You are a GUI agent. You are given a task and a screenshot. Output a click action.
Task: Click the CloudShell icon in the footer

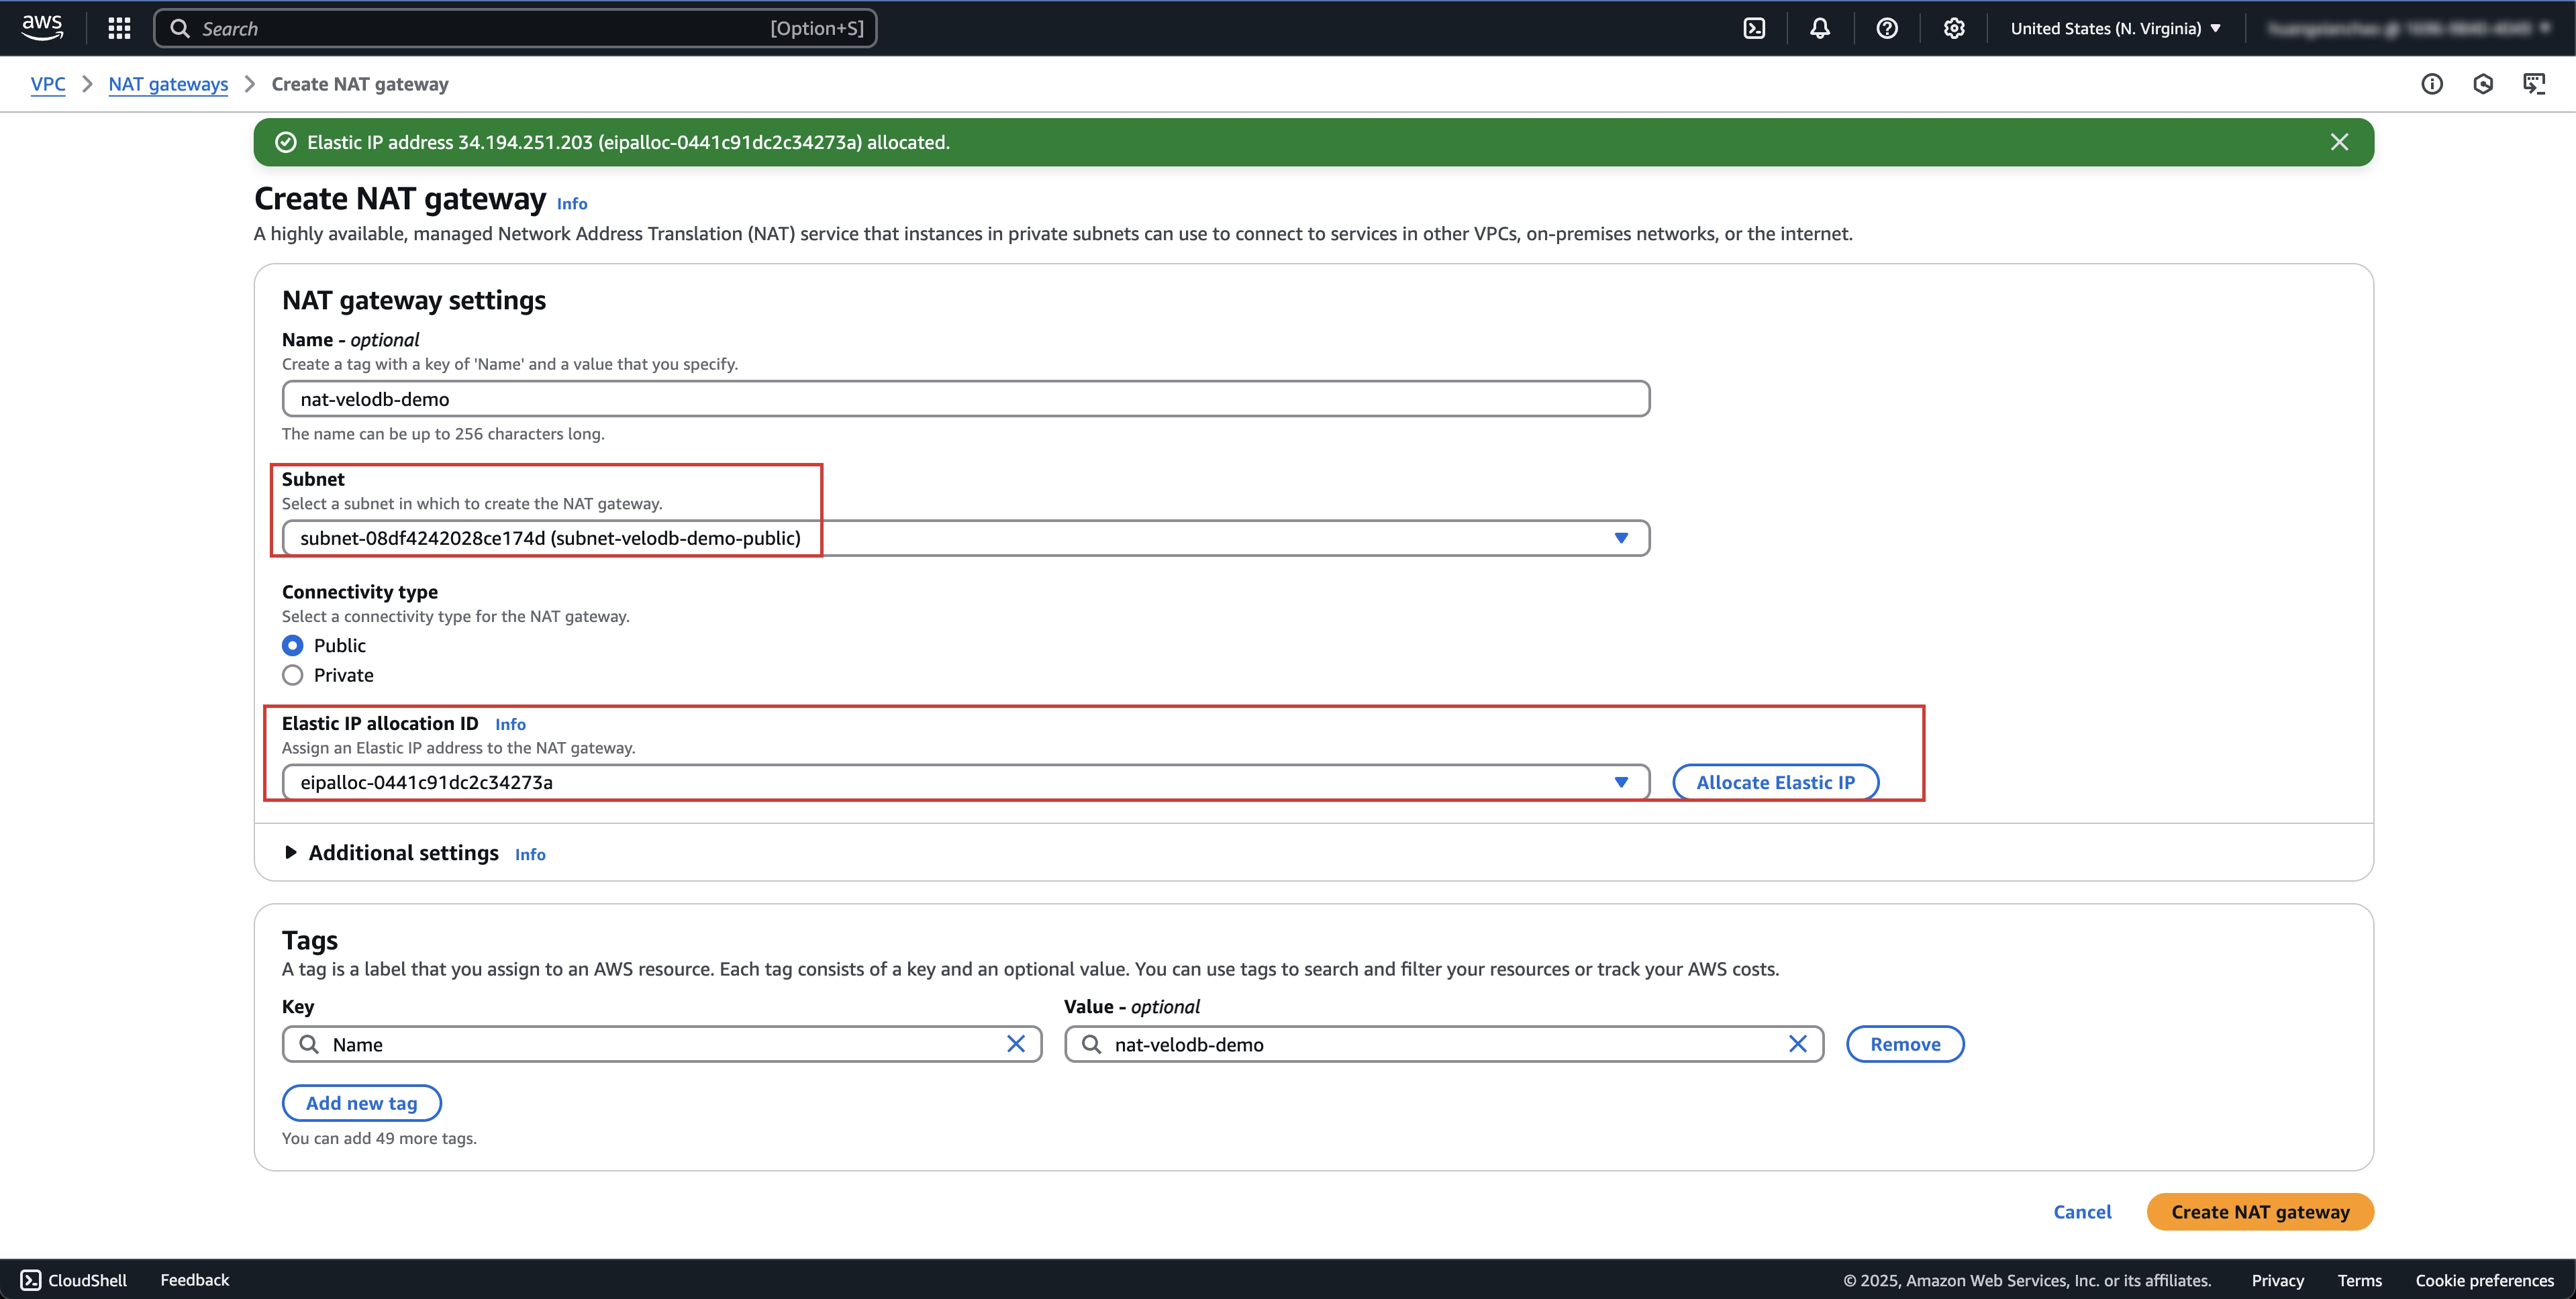(x=31, y=1280)
